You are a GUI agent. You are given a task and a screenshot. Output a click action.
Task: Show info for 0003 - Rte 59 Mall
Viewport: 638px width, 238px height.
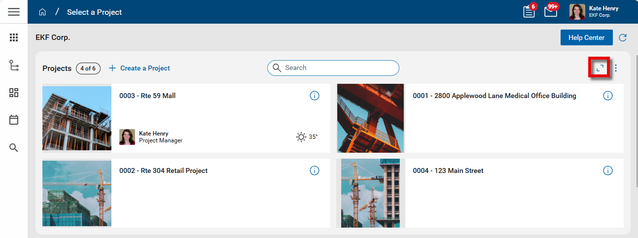tap(314, 96)
